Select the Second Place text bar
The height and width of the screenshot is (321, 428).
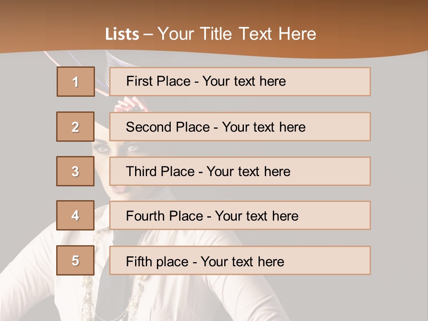tap(240, 127)
